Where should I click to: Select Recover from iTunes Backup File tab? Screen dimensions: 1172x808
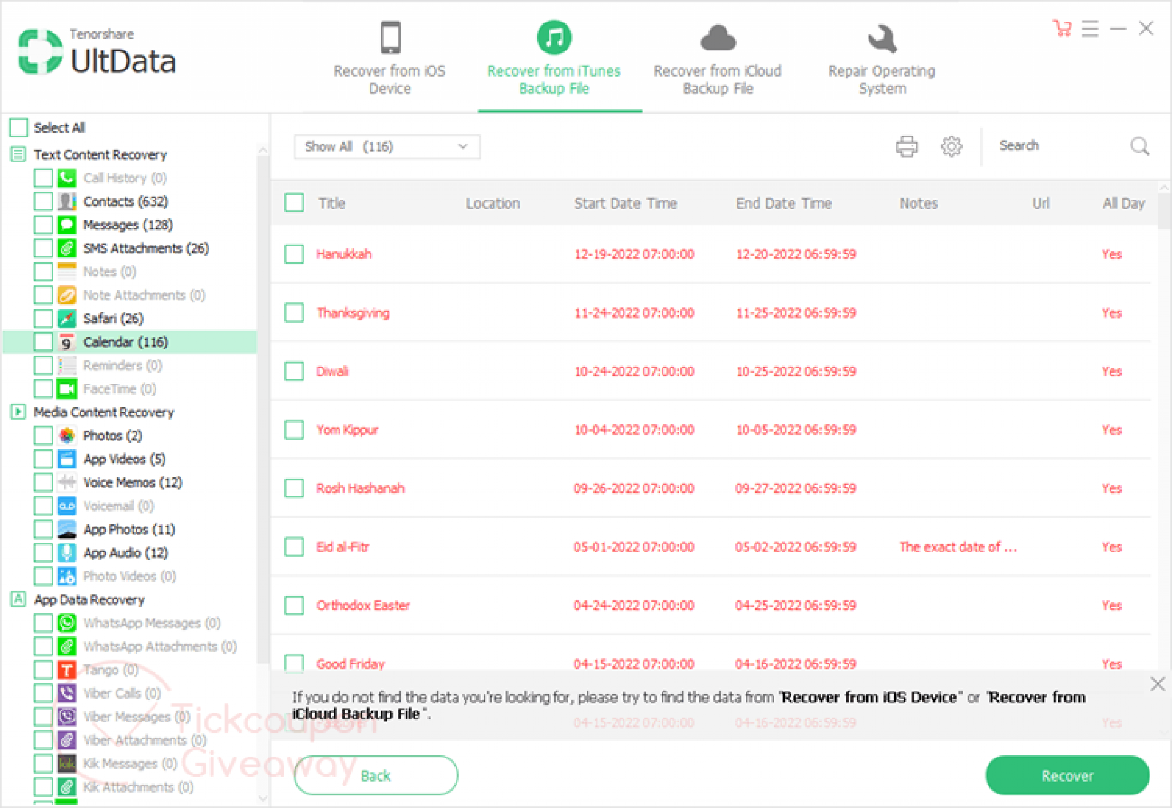(554, 57)
